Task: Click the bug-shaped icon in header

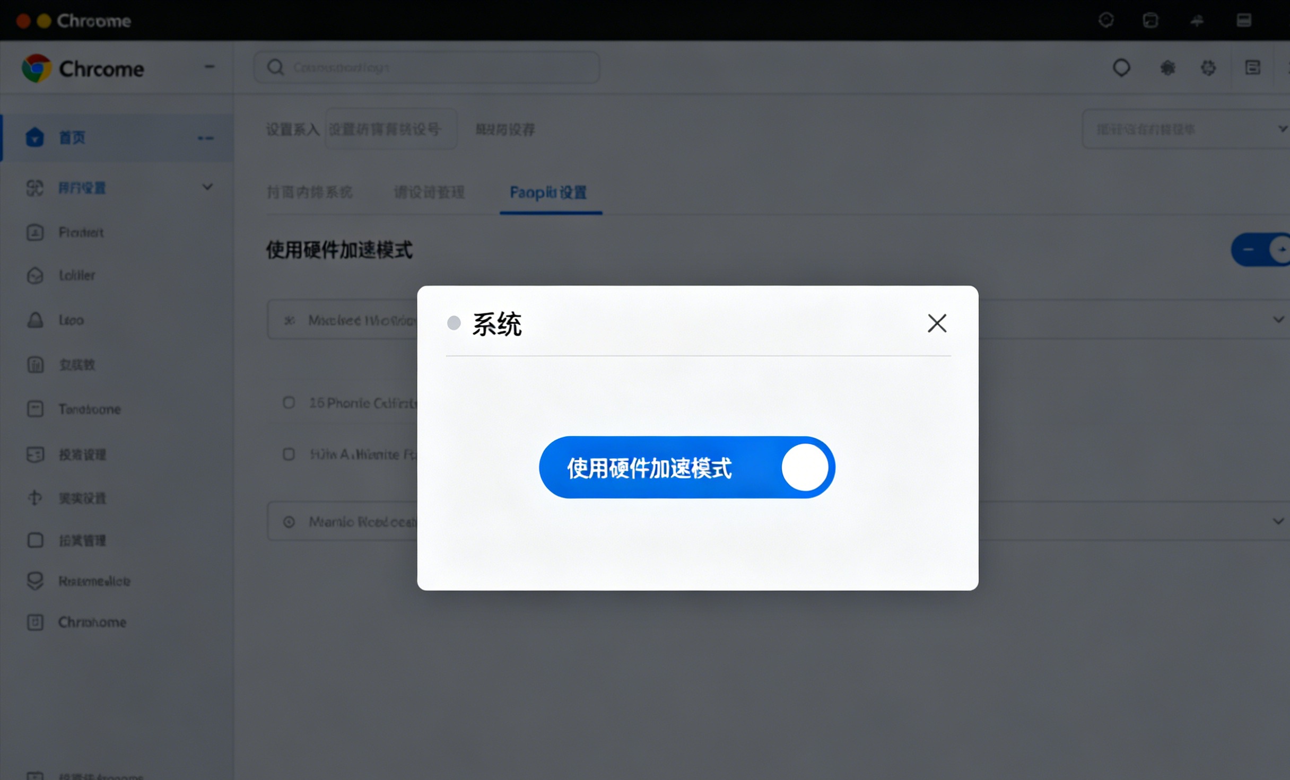Action: [1167, 68]
